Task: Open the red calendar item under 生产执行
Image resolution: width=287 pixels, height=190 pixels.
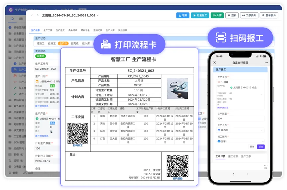Action: (20, 76)
